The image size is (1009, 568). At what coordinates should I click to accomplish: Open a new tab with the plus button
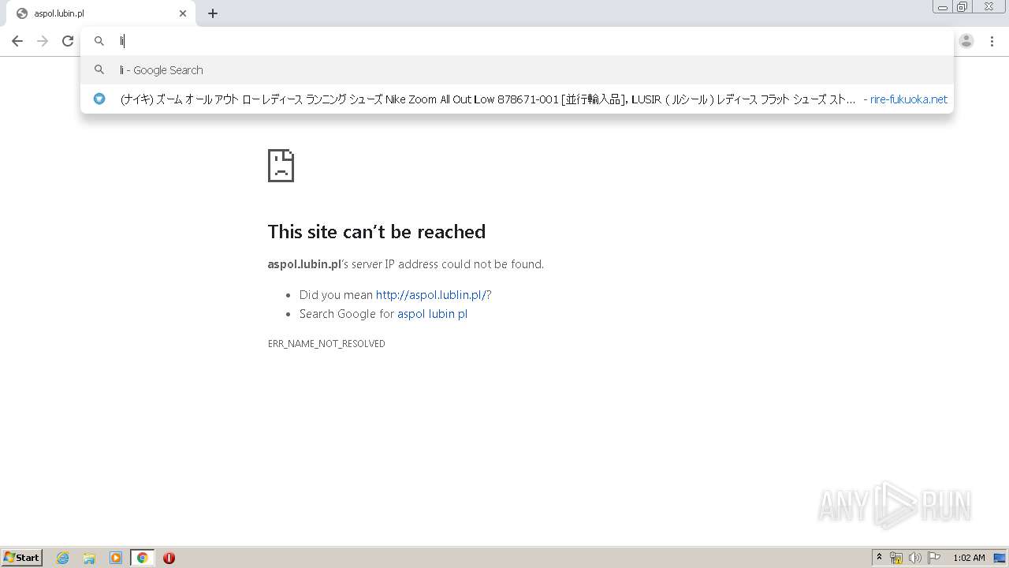213,13
